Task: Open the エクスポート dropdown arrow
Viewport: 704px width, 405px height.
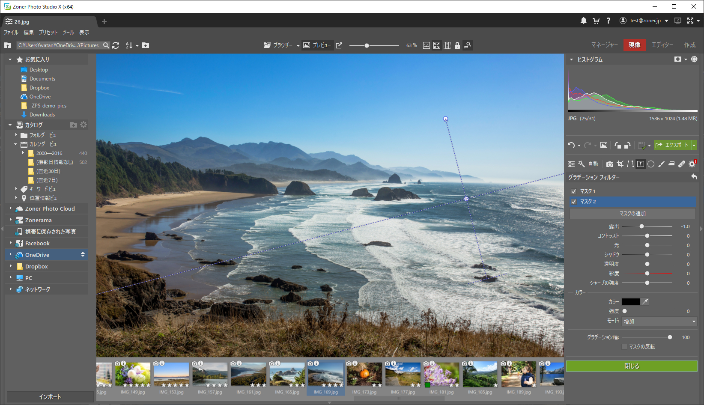Action: (x=694, y=146)
